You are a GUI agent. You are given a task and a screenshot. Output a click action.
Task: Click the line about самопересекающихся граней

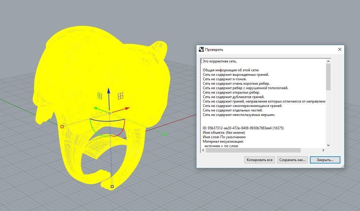242,106
